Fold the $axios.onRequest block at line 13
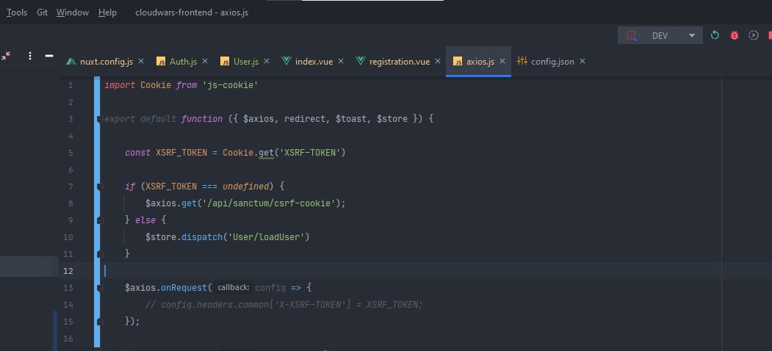This screenshot has width=772, height=351. point(100,288)
